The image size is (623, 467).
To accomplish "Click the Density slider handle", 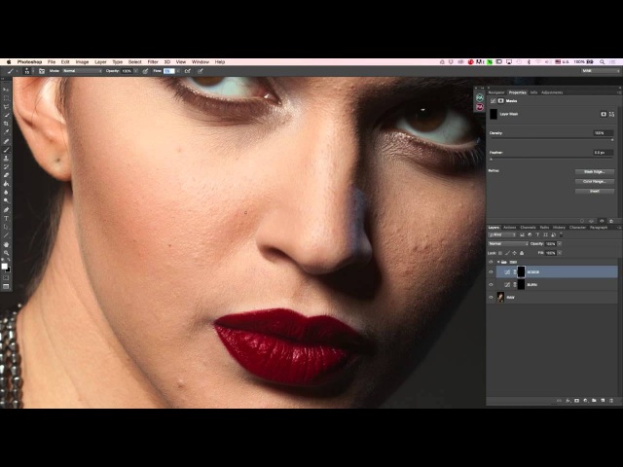I will (x=612, y=140).
